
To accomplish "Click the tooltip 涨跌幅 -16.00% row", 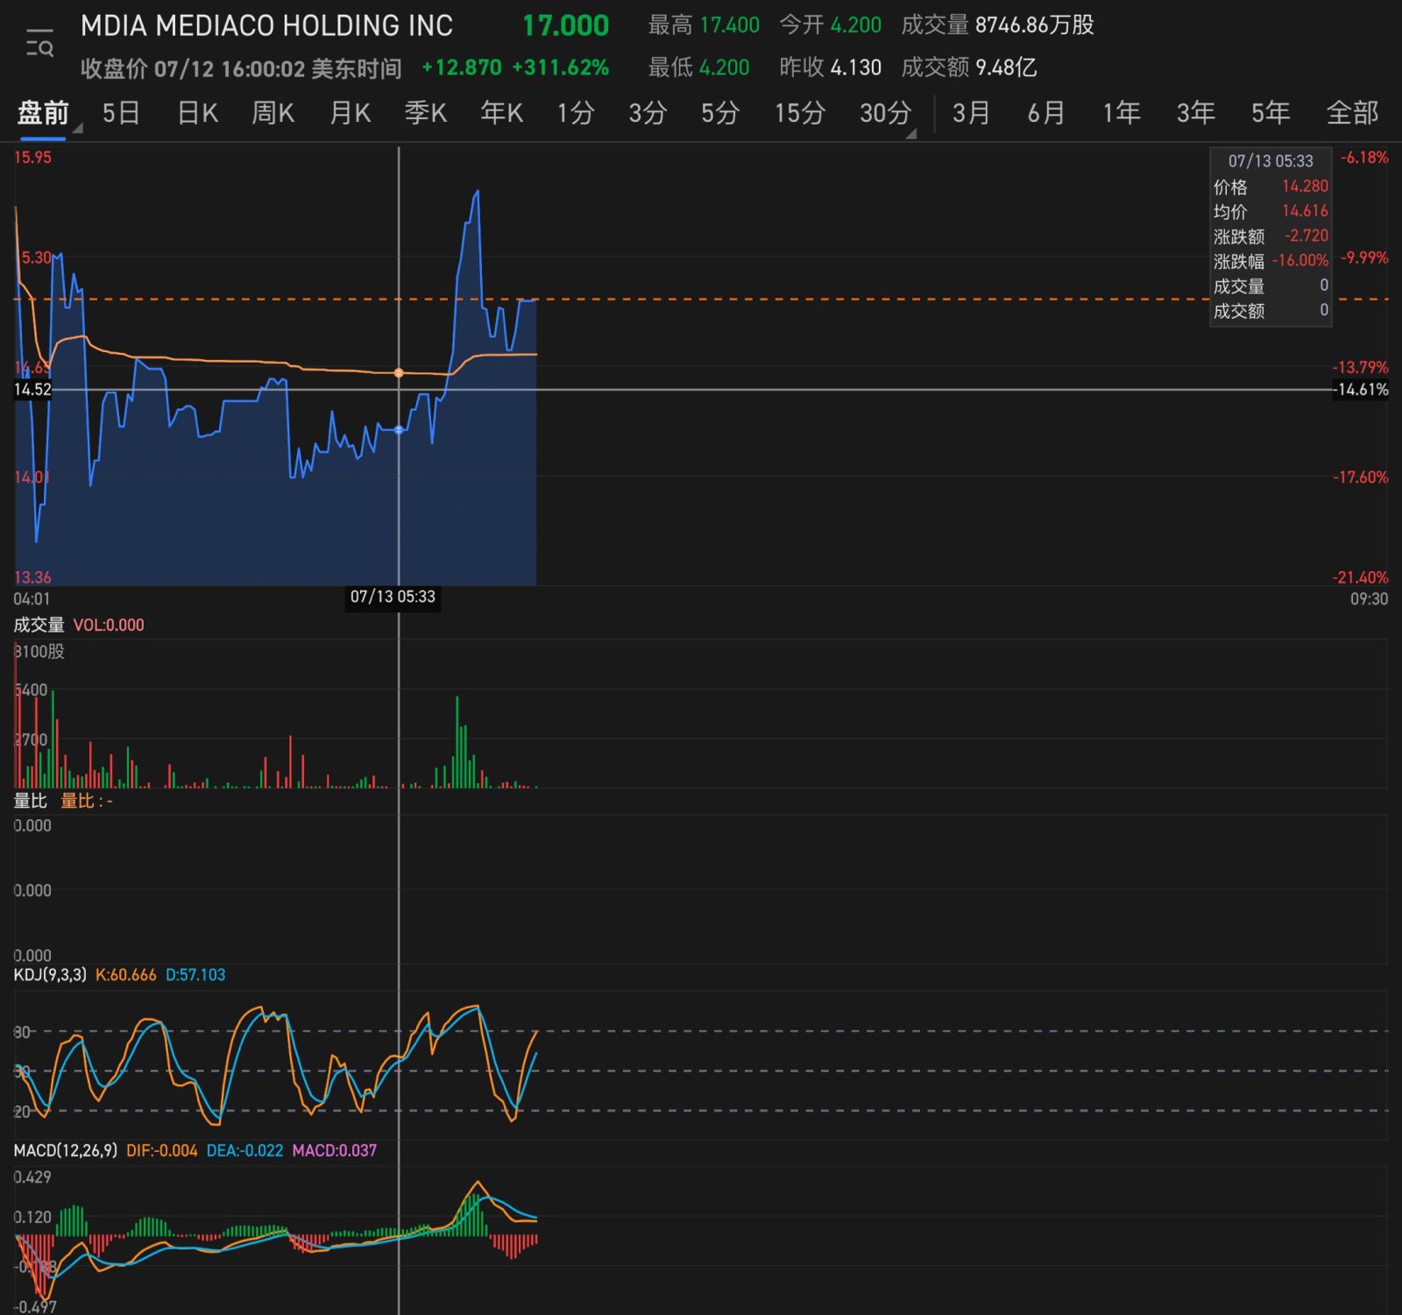I will [x=1271, y=261].
